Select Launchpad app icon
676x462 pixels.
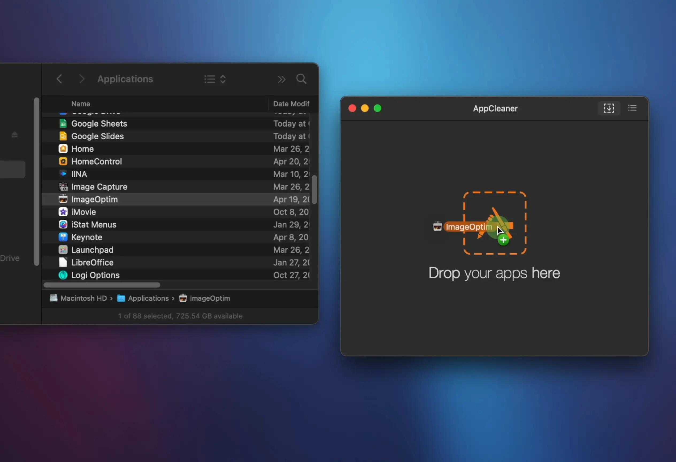click(63, 250)
